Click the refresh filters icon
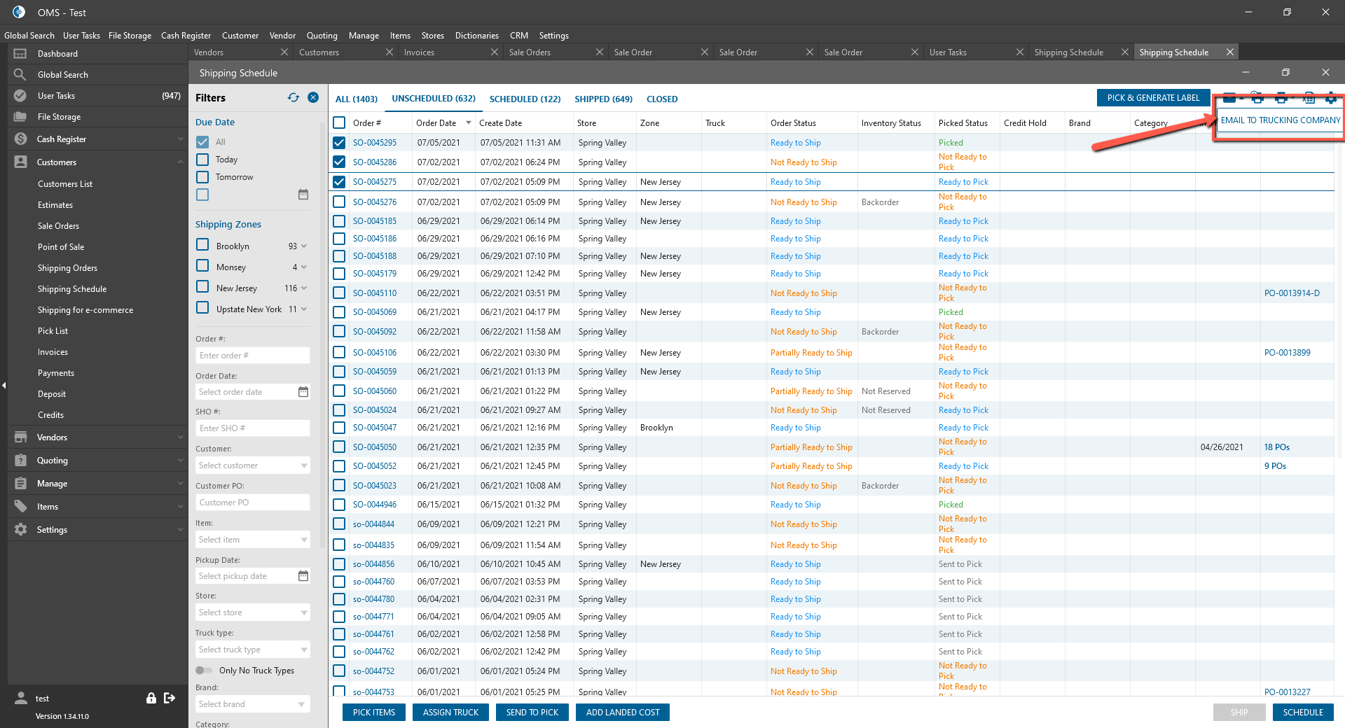The height and width of the screenshot is (728, 1345). point(293,98)
